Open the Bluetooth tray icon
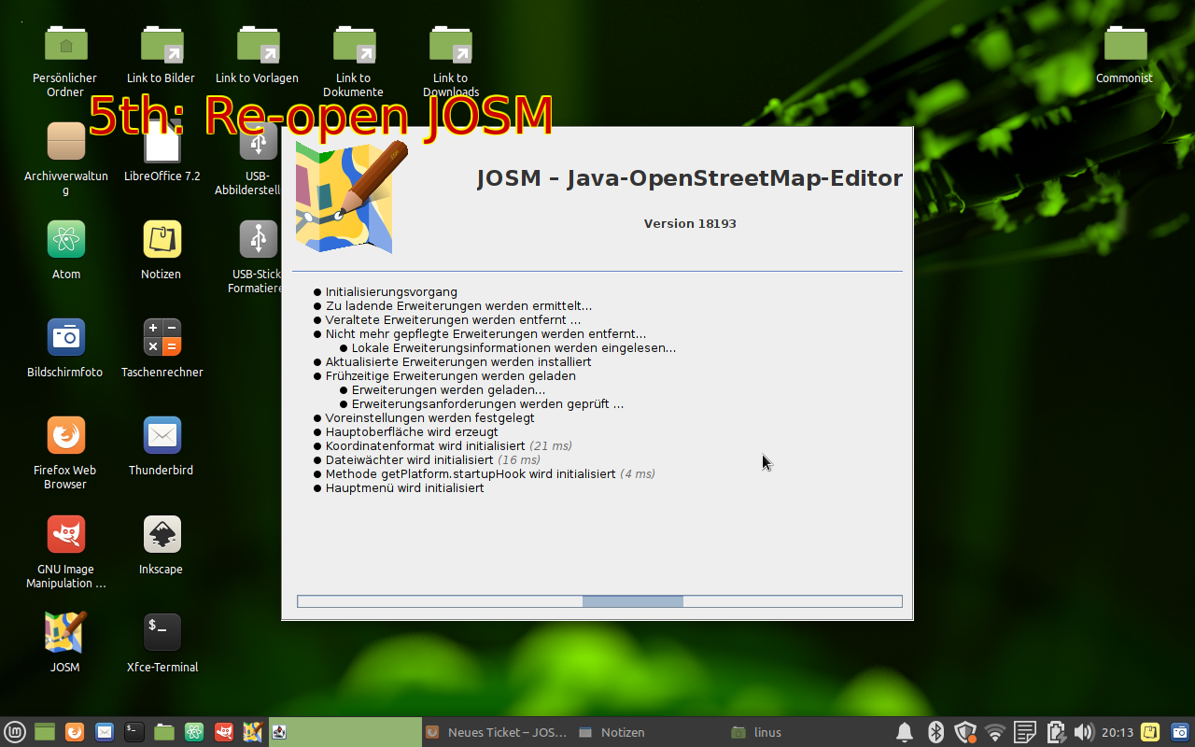This screenshot has height=747, width=1195. (x=935, y=732)
